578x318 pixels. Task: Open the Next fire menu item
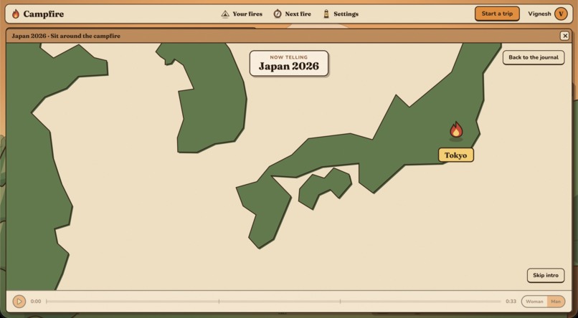pos(293,14)
